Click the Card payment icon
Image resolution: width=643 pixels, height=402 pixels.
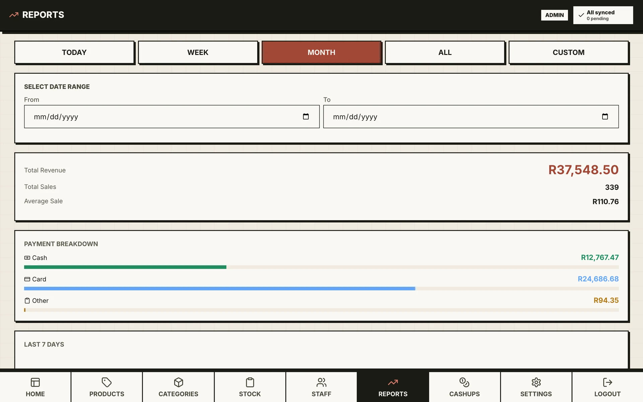click(27, 279)
